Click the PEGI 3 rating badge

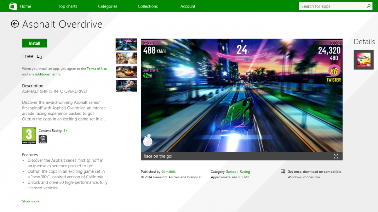(x=29, y=136)
